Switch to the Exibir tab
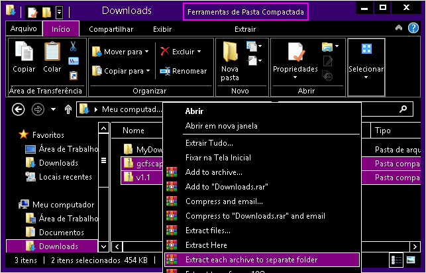Screen dimensions: 426x273 tap(162, 29)
